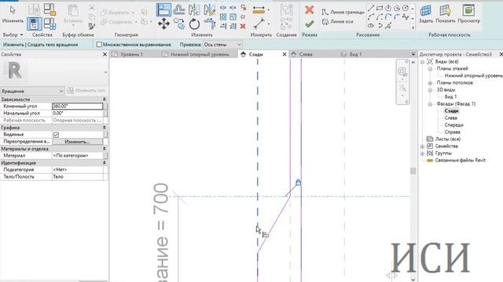Select the Ellipse draw tool
The width and height of the screenshot is (503, 282).
click(371, 26)
